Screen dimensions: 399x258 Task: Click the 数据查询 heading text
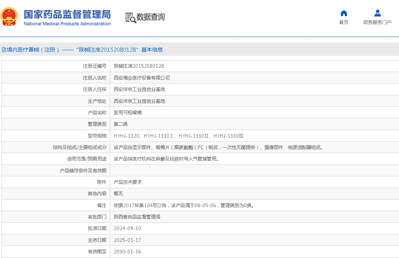[x=151, y=17]
